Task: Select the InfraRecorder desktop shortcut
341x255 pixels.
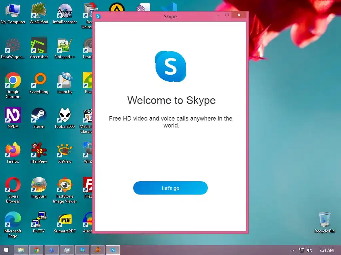Action: (x=65, y=13)
